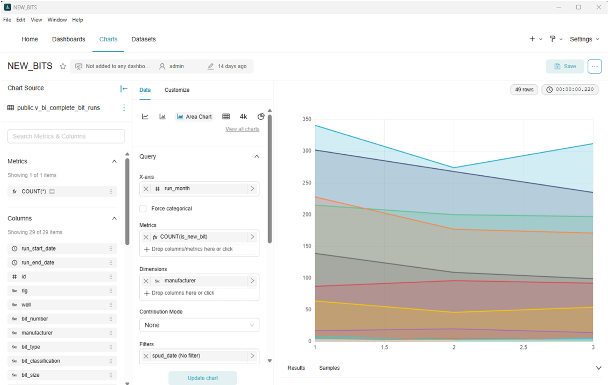608x385 pixels.
Task: Open the Window menu
Action: pyautogui.click(x=57, y=20)
